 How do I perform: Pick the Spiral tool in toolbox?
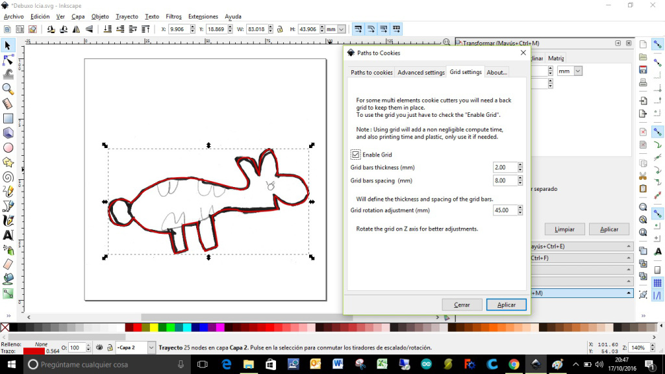8,176
